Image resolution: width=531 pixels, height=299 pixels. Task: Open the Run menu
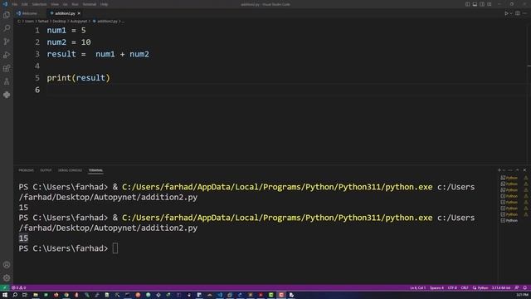coord(75,4)
